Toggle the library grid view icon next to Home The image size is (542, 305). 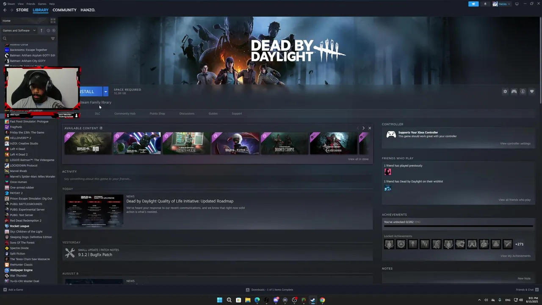pyautogui.click(x=53, y=20)
